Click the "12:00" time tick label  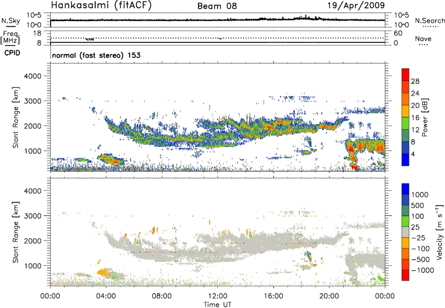tap(217, 296)
